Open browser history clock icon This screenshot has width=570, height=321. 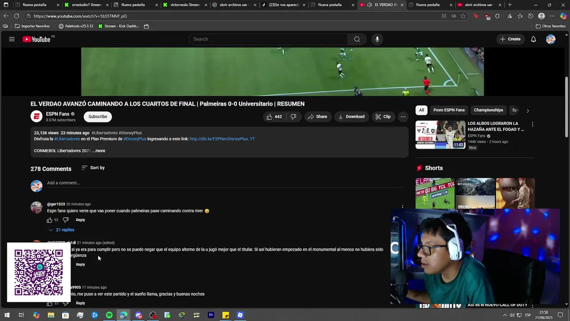pyautogui.click(x=531, y=16)
